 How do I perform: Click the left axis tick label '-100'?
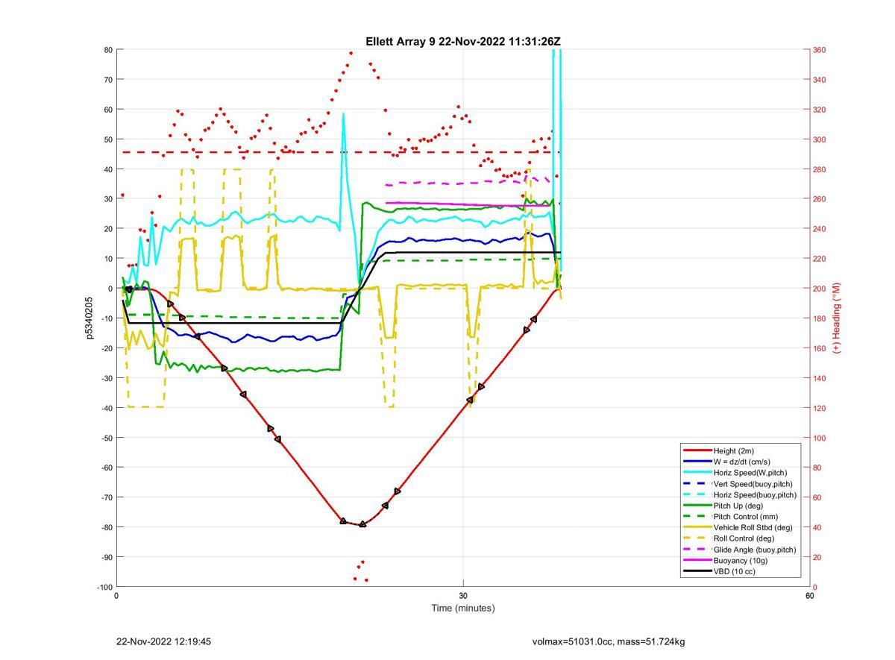pyautogui.click(x=105, y=587)
